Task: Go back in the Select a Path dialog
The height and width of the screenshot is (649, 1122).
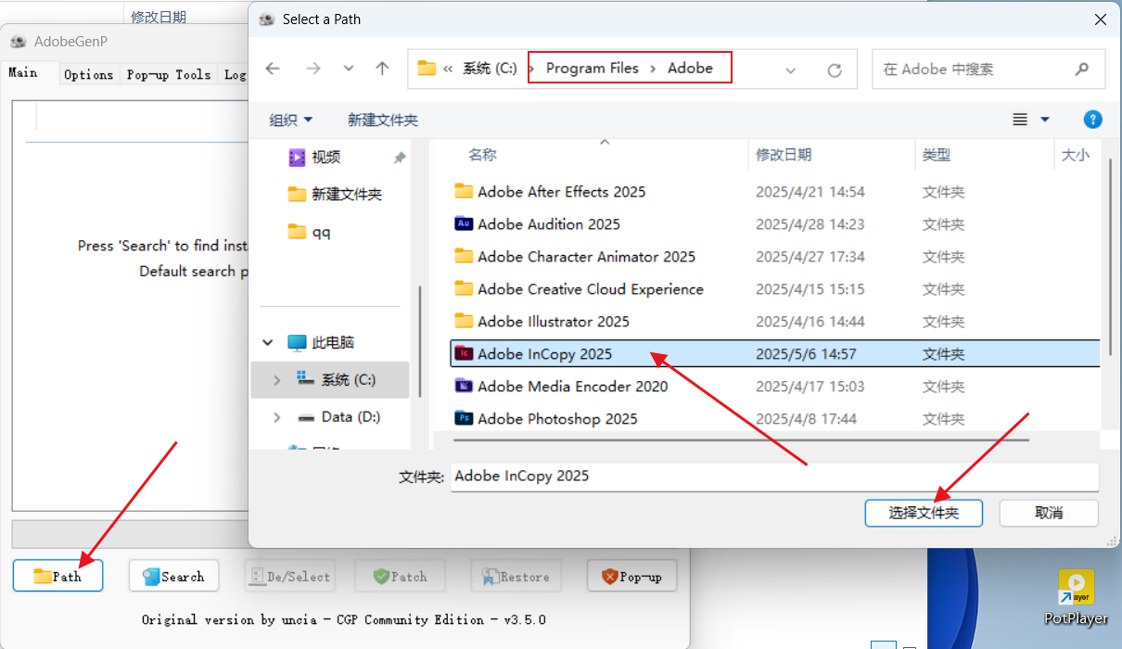Action: [273, 69]
